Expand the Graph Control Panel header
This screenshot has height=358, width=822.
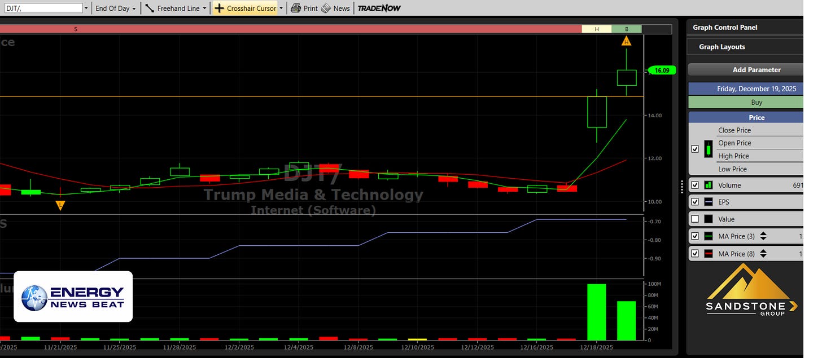(745, 27)
